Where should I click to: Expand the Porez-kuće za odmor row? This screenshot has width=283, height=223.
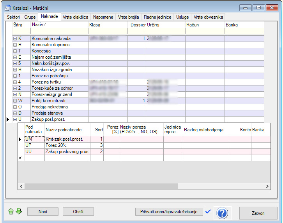coord(15,88)
